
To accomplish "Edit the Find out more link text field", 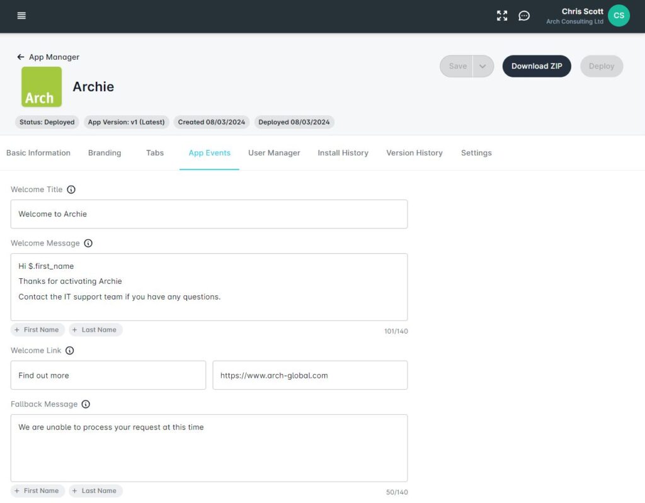I will (108, 375).
